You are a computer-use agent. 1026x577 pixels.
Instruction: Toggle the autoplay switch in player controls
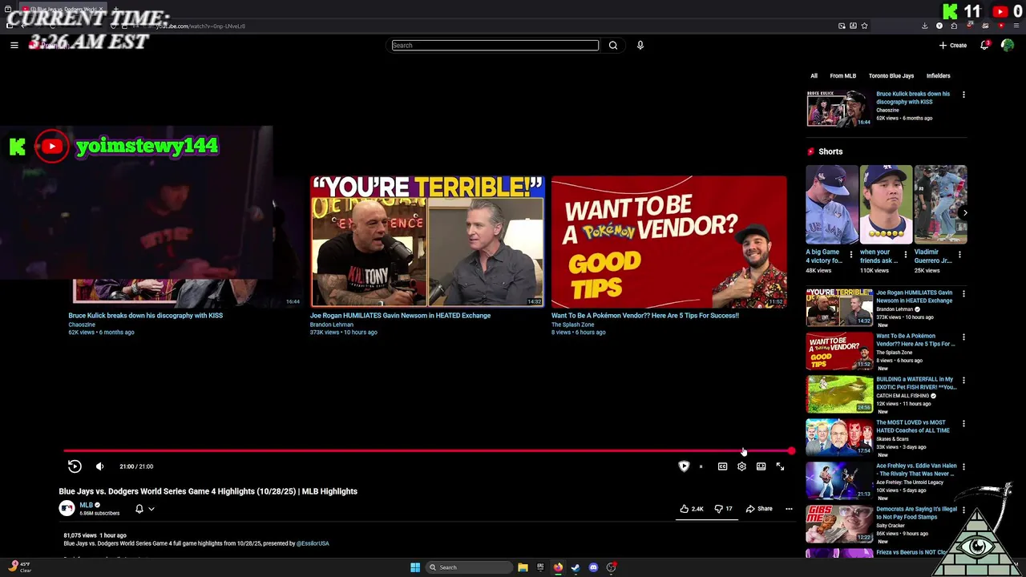point(701,466)
